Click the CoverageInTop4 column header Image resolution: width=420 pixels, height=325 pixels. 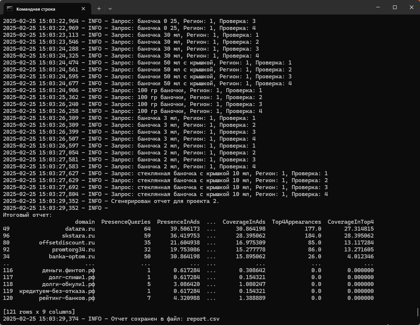(350, 222)
